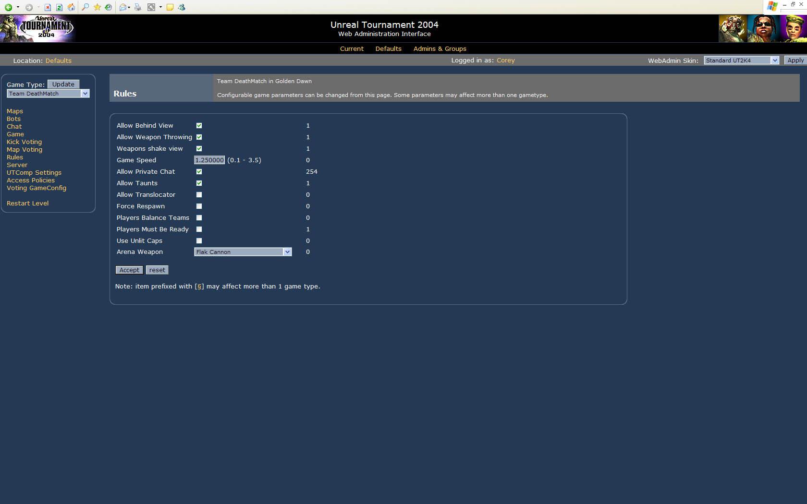Open Bots in the sidebar menu
Viewport: 807px width, 504px height.
[x=13, y=119]
